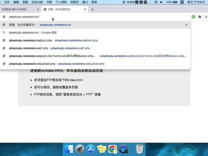This screenshot has height=156, width=208.
Task: Close the 宝塔面板 tab
Action: pos(38,9)
